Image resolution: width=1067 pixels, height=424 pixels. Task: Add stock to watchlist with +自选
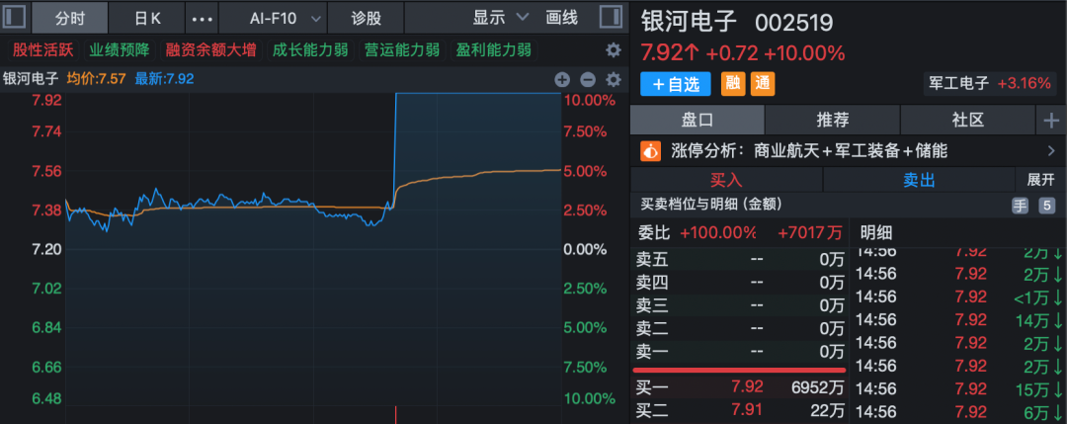click(676, 85)
